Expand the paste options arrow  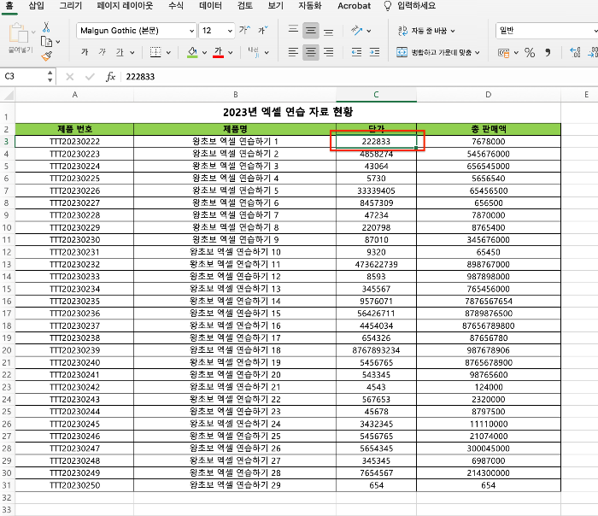[33, 32]
